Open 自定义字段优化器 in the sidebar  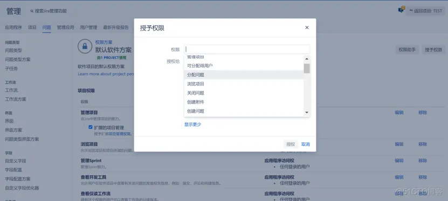click(x=22, y=188)
